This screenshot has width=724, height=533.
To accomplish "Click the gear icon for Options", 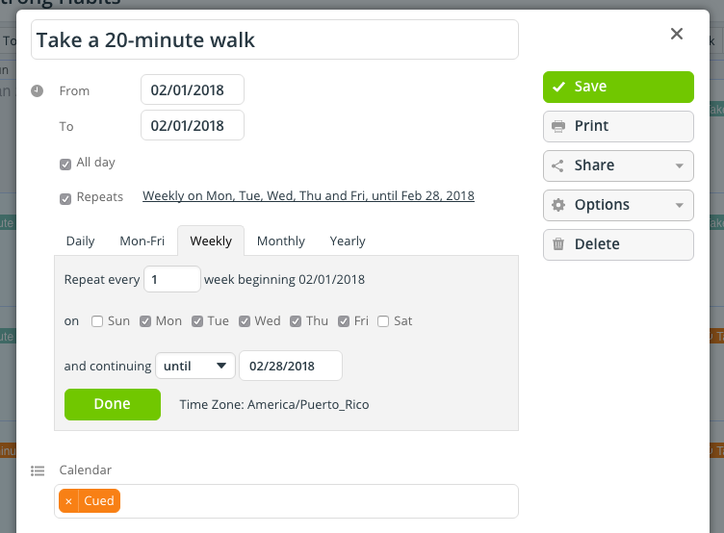I will click(558, 205).
